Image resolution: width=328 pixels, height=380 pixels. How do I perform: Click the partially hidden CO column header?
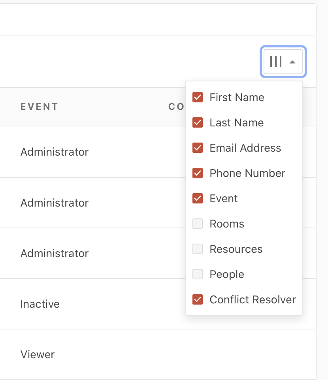pyautogui.click(x=176, y=107)
